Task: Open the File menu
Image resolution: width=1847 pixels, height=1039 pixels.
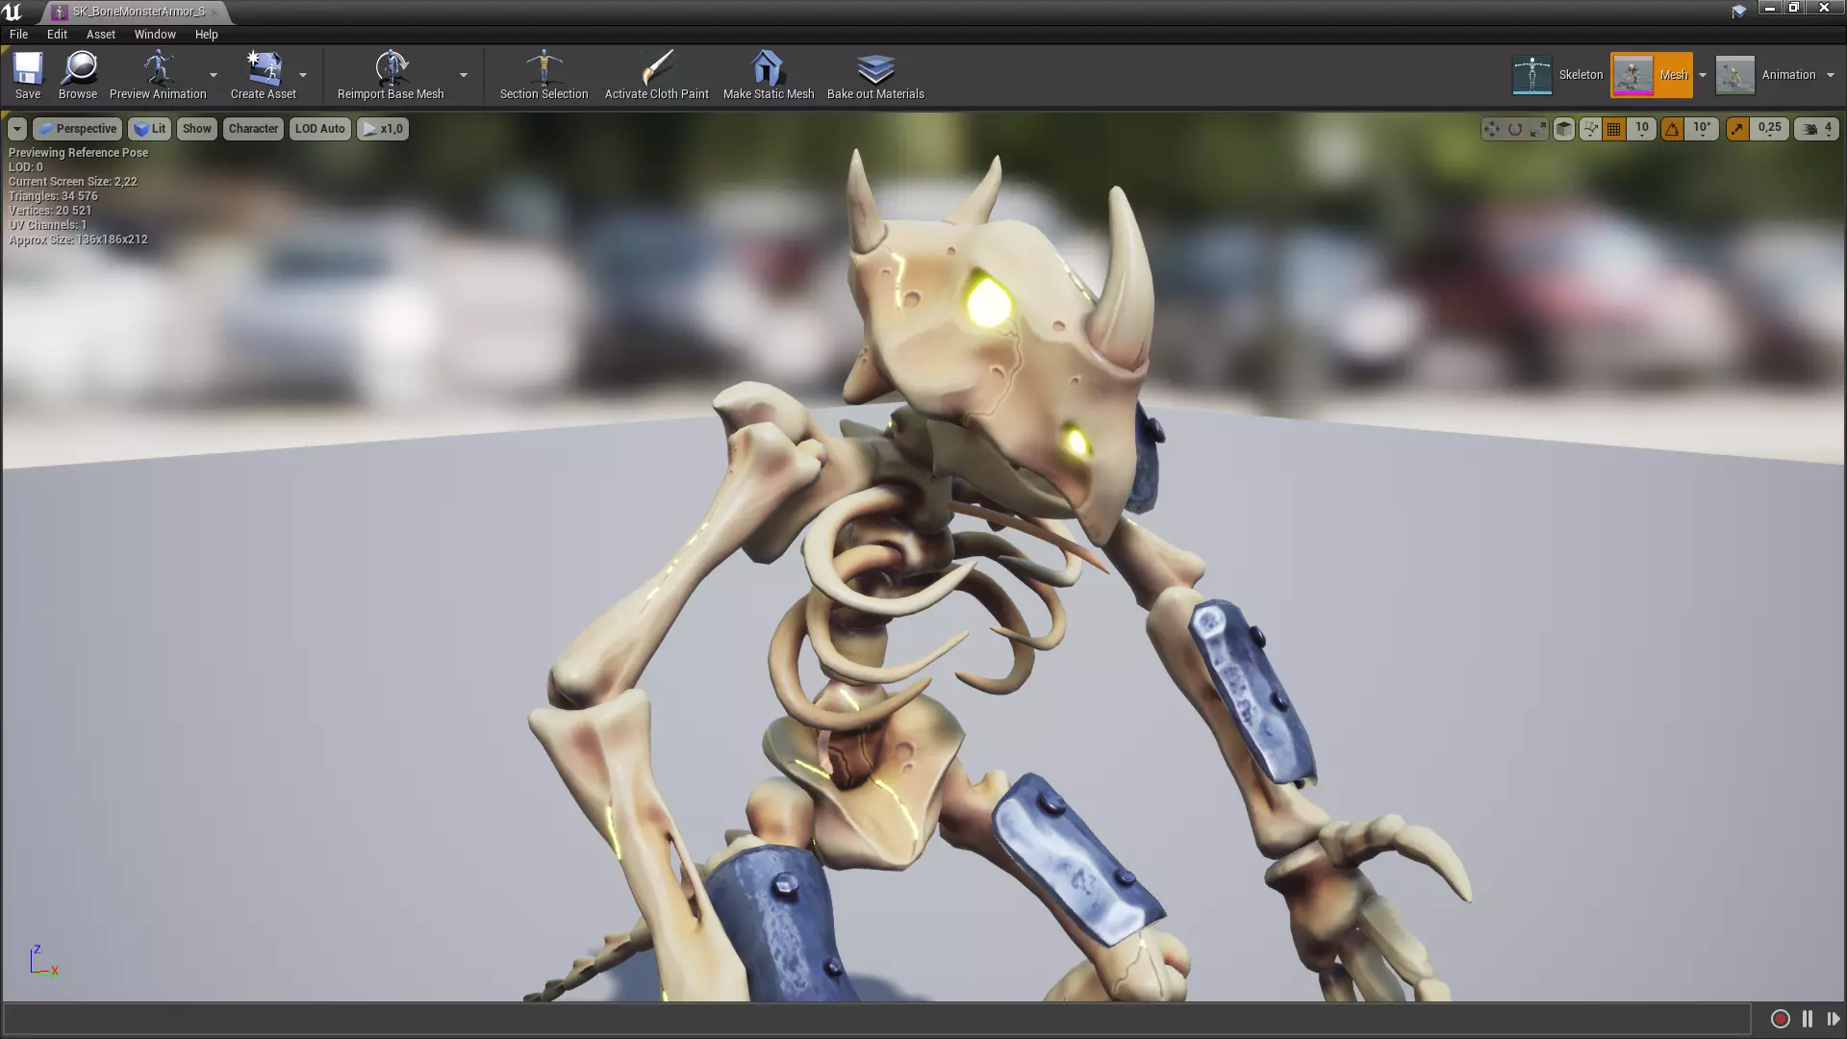Action: click(18, 34)
